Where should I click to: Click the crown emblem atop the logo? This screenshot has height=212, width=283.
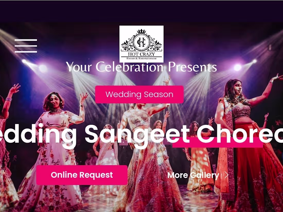(x=141, y=31)
